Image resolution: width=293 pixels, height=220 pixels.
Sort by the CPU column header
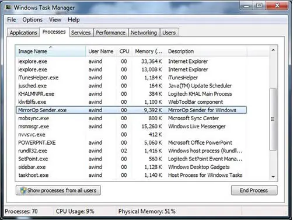124,51
